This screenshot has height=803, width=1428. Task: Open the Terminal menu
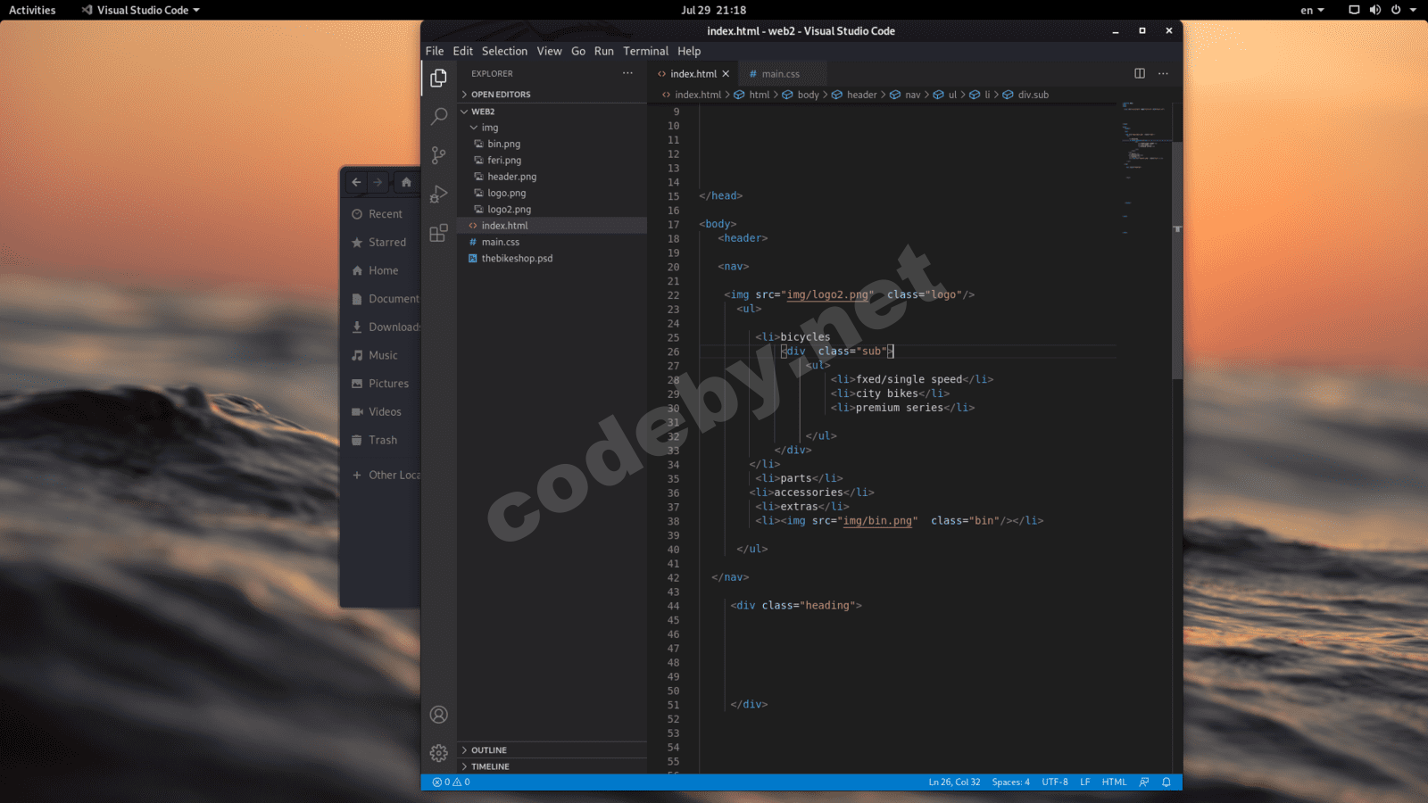click(645, 51)
